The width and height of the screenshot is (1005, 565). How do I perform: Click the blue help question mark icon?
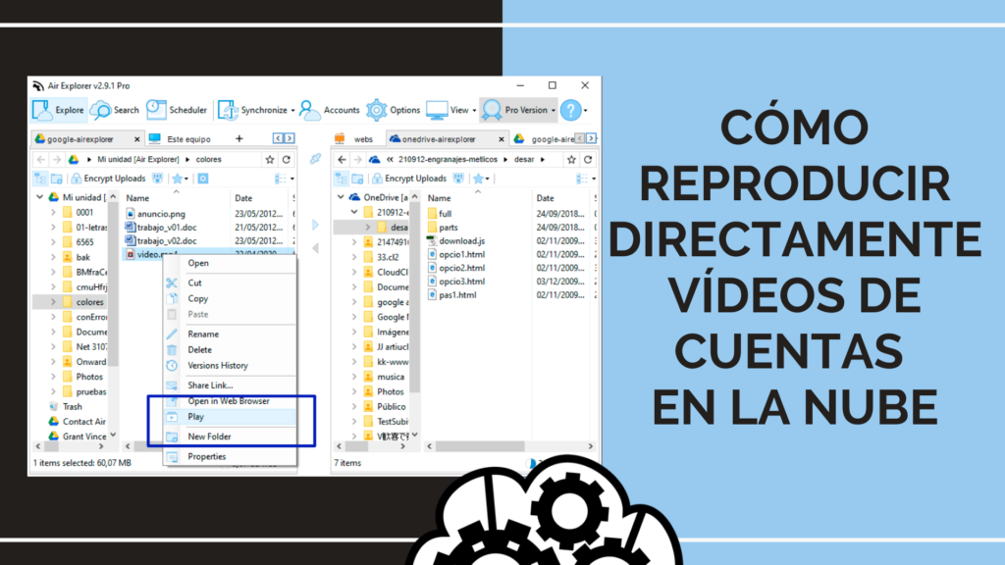570,110
